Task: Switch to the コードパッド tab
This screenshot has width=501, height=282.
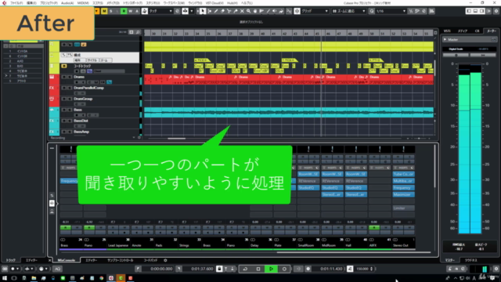Action: pyautogui.click(x=150, y=260)
